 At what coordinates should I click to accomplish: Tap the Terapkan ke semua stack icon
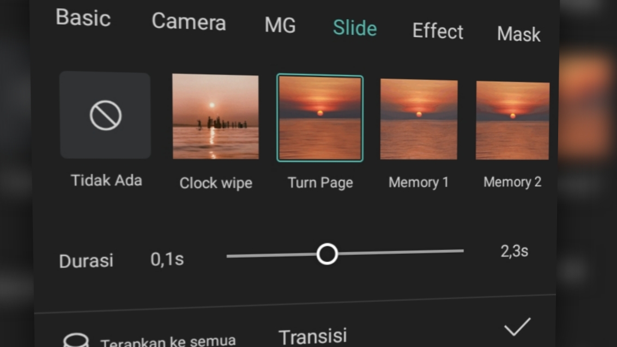tap(76, 341)
